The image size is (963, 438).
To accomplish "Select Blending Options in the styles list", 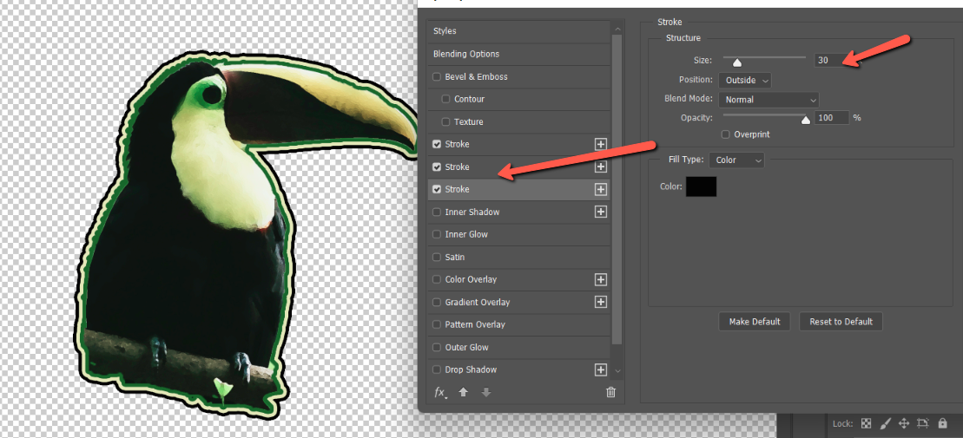I will (x=466, y=54).
